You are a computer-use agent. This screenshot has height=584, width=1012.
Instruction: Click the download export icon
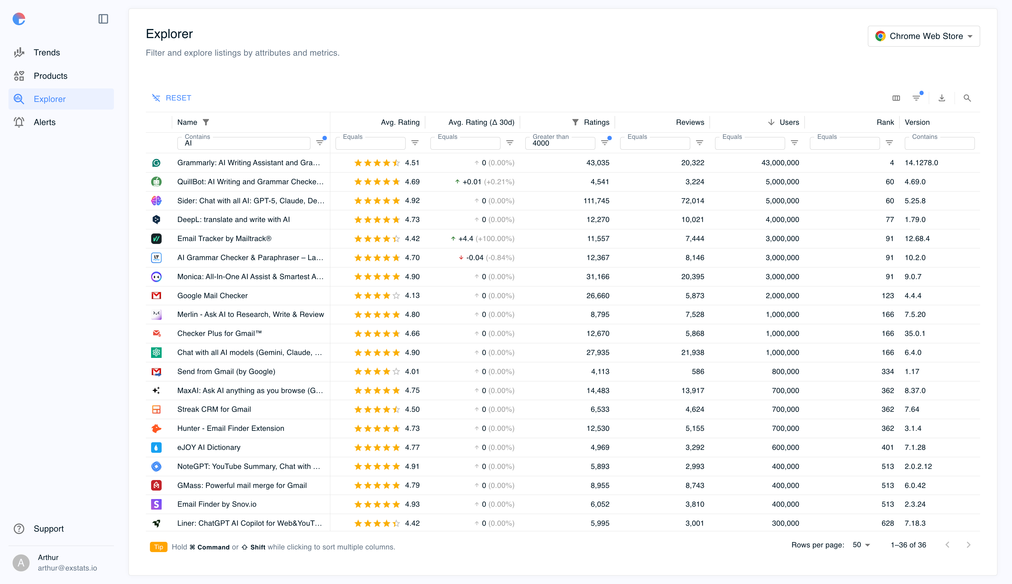[x=942, y=98]
